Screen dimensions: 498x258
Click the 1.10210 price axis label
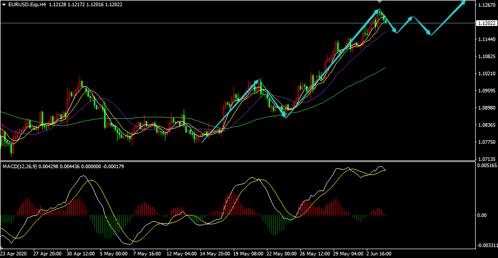click(x=487, y=74)
